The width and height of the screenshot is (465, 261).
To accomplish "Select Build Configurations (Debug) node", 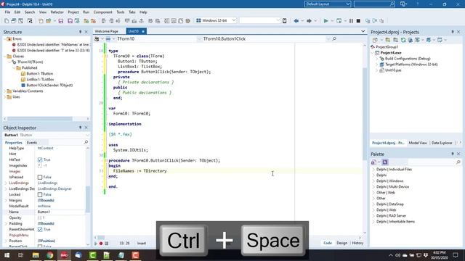I will point(408,59).
